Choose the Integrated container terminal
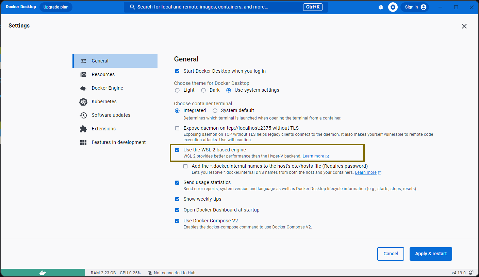 click(177, 111)
